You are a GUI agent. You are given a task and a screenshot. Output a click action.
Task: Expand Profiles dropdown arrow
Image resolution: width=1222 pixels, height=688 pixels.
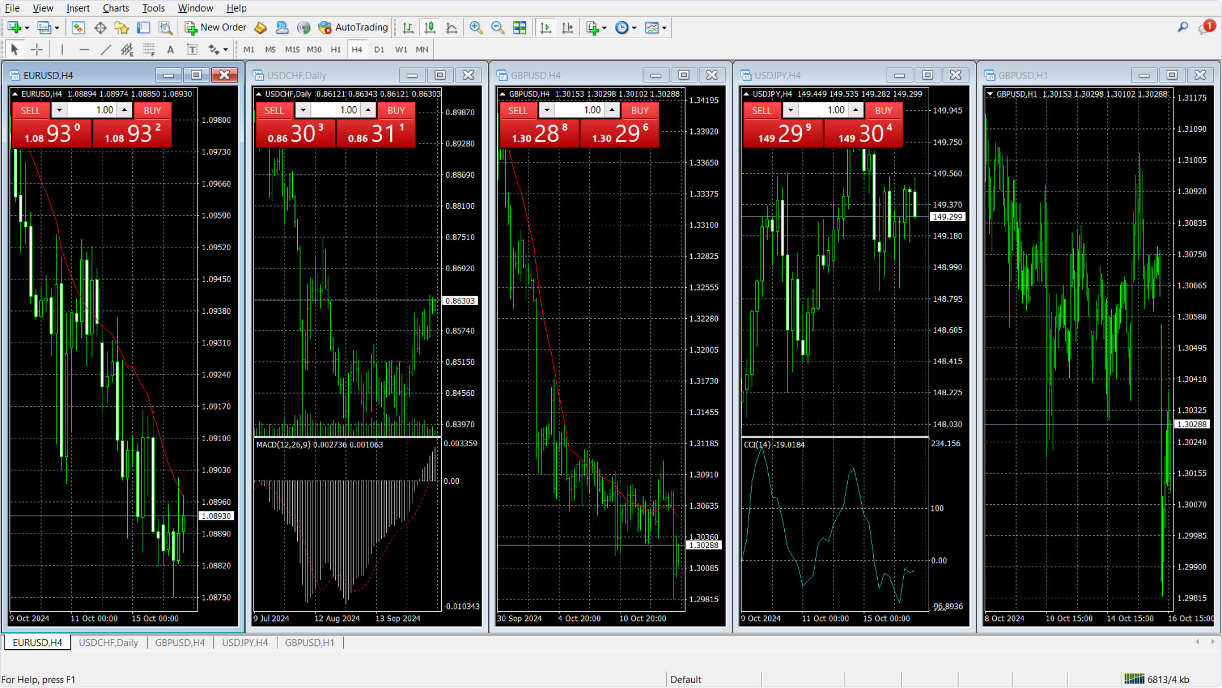coord(56,28)
